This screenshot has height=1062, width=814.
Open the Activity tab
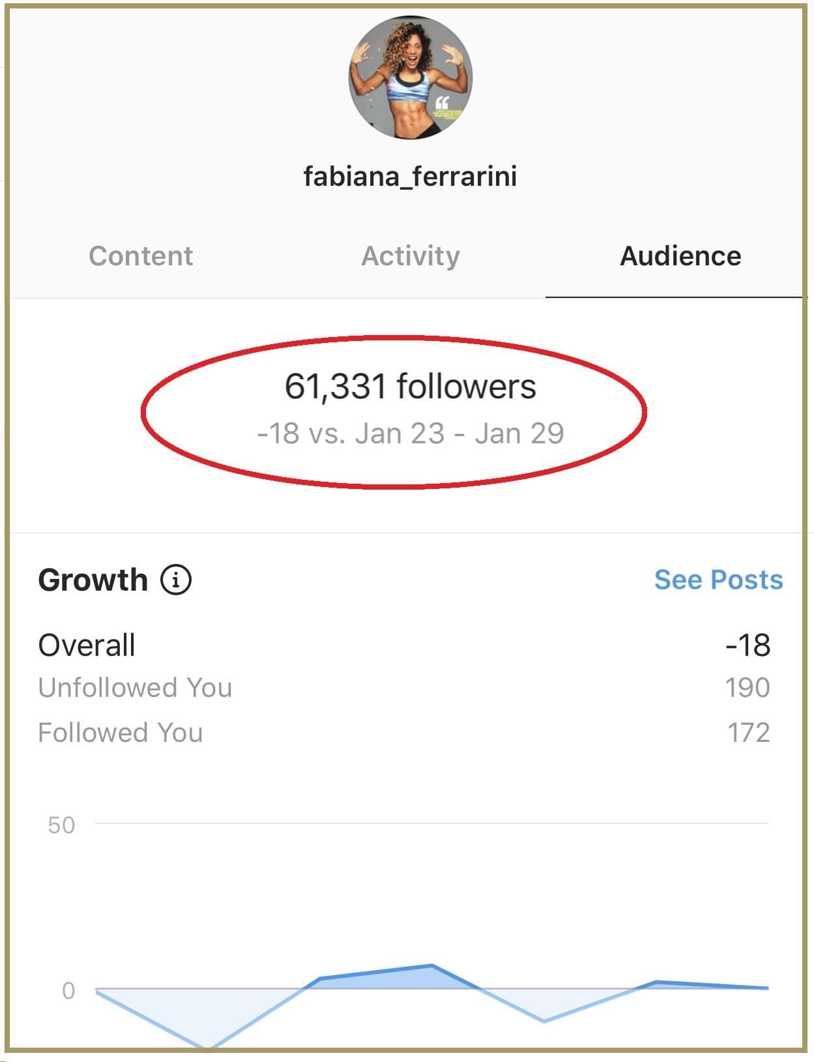[x=411, y=256]
